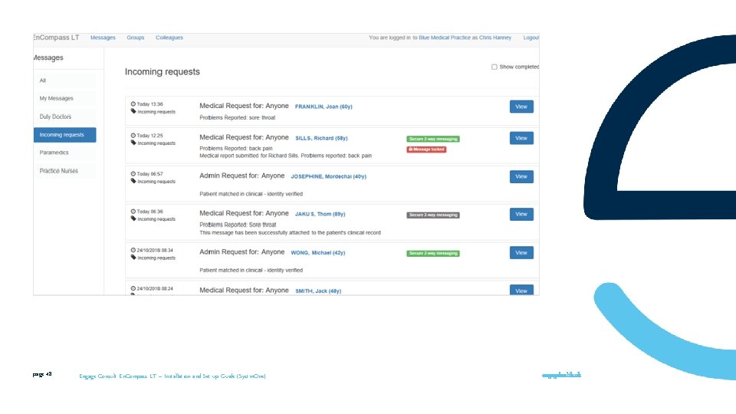
Task: Open the Paramedics folder
Action: 64,153
